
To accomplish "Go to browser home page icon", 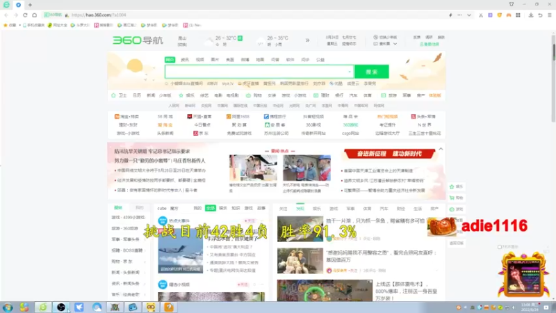I will coord(34,15).
